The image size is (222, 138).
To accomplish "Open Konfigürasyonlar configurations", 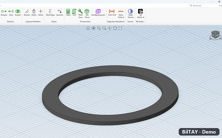I will (x=98, y=12).
